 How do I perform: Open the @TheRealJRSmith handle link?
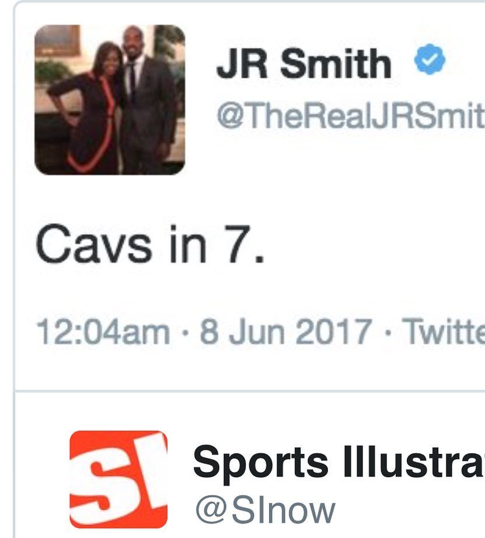pos(351,116)
